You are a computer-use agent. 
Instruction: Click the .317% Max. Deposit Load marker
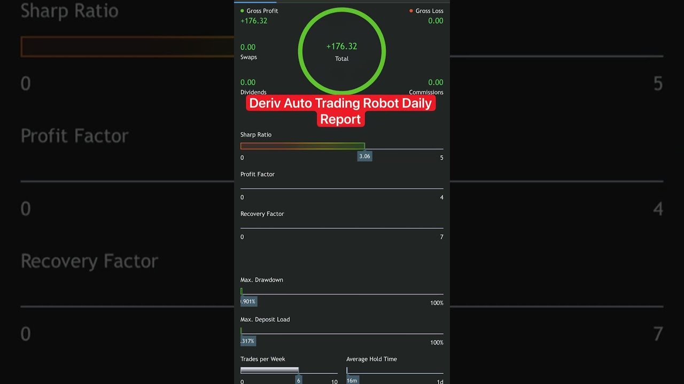coord(248,341)
